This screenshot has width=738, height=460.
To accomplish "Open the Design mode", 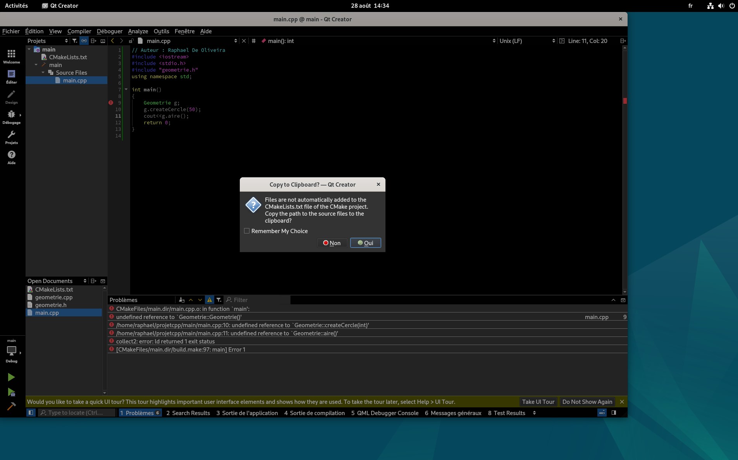I will (x=12, y=97).
